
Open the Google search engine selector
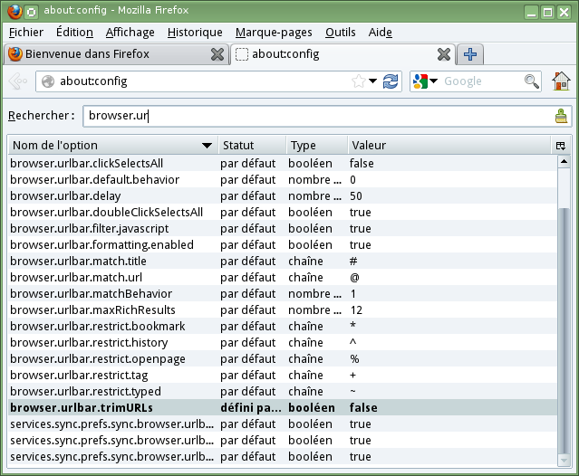[x=425, y=81]
